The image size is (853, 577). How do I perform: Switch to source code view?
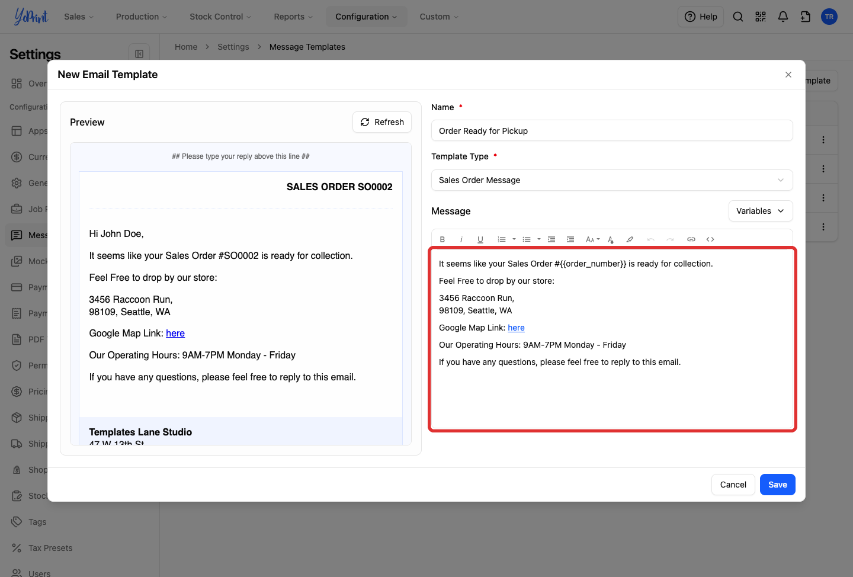pyautogui.click(x=710, y=239)
